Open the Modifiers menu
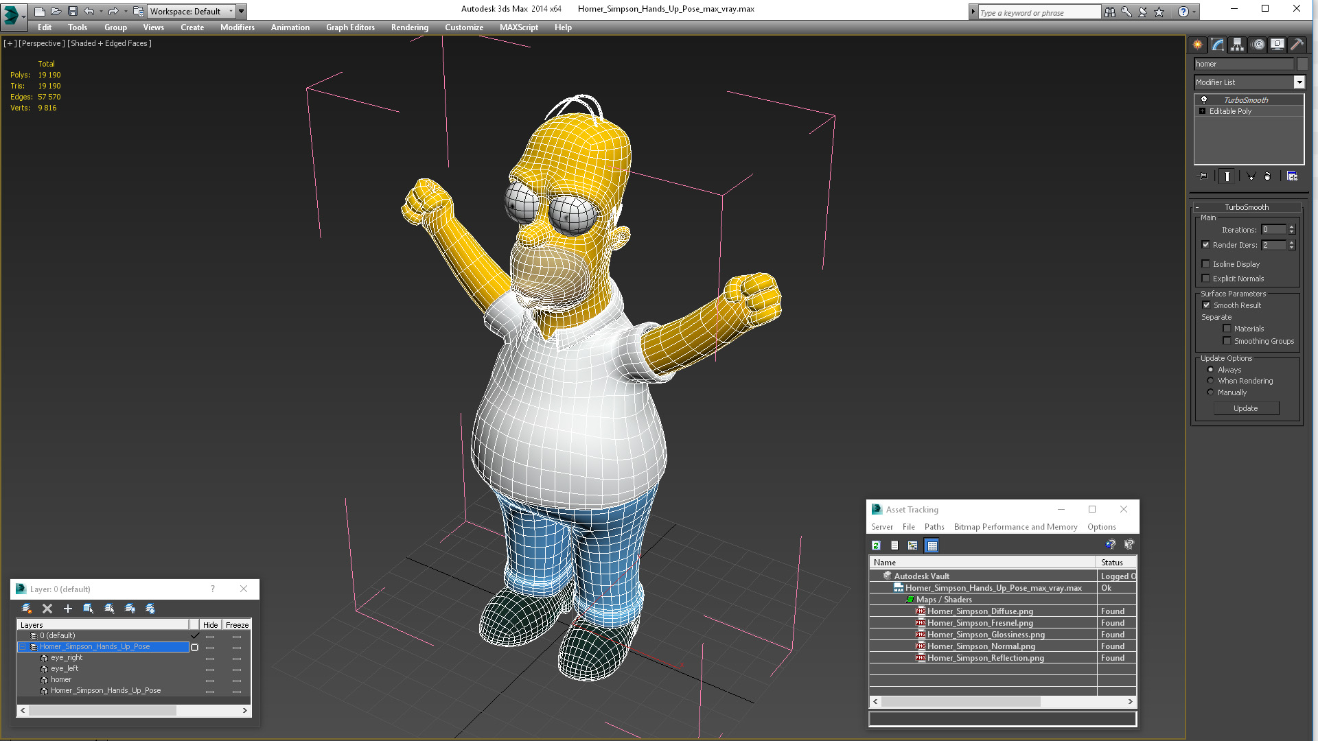This screenshot has height=741, width=1318. (x=238, y=27)
